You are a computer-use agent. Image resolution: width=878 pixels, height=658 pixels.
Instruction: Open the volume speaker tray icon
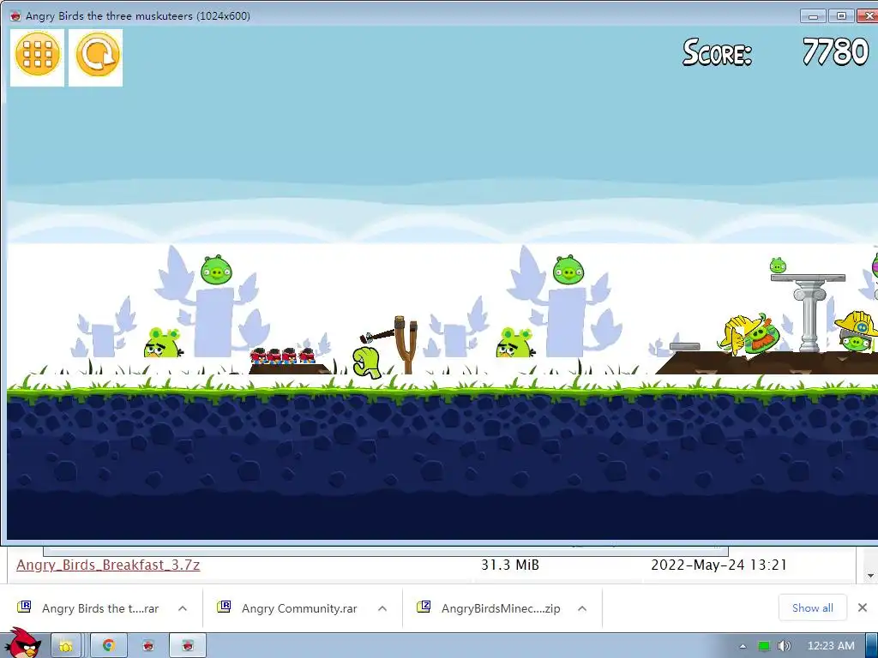(785, 646)
